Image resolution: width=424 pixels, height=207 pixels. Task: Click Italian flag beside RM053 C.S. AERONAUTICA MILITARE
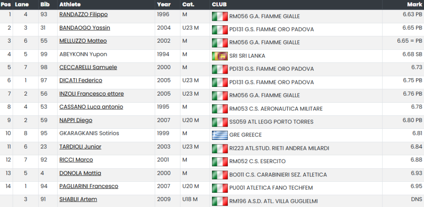click(x=220, y=108)
